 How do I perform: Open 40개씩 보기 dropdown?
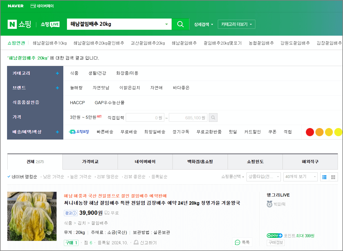pyautogui.click(x=301, y=177)
